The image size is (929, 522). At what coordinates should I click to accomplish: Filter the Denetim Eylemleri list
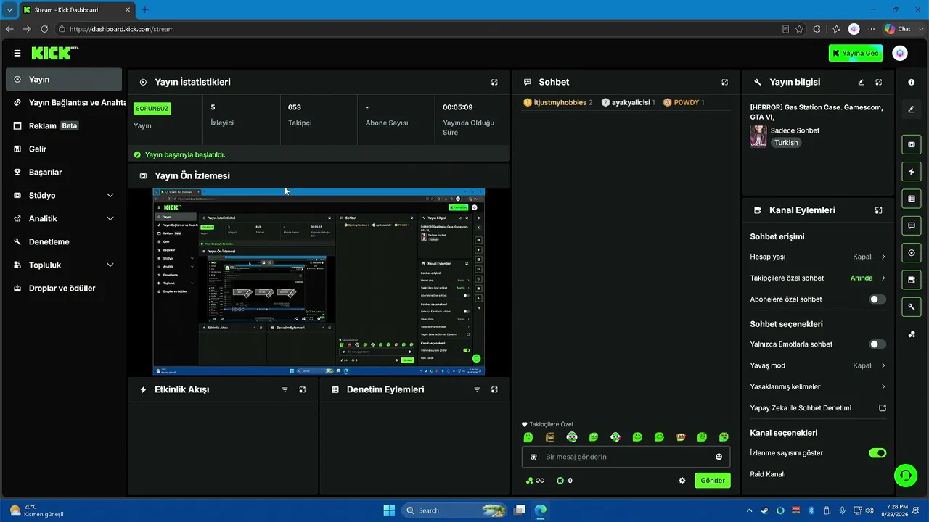(x=477, y=390)
